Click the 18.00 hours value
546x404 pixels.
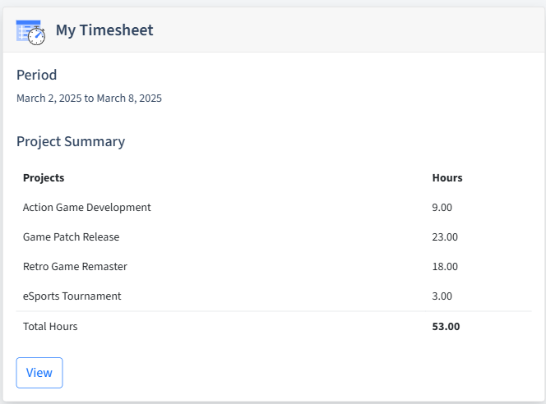point(445,267)
